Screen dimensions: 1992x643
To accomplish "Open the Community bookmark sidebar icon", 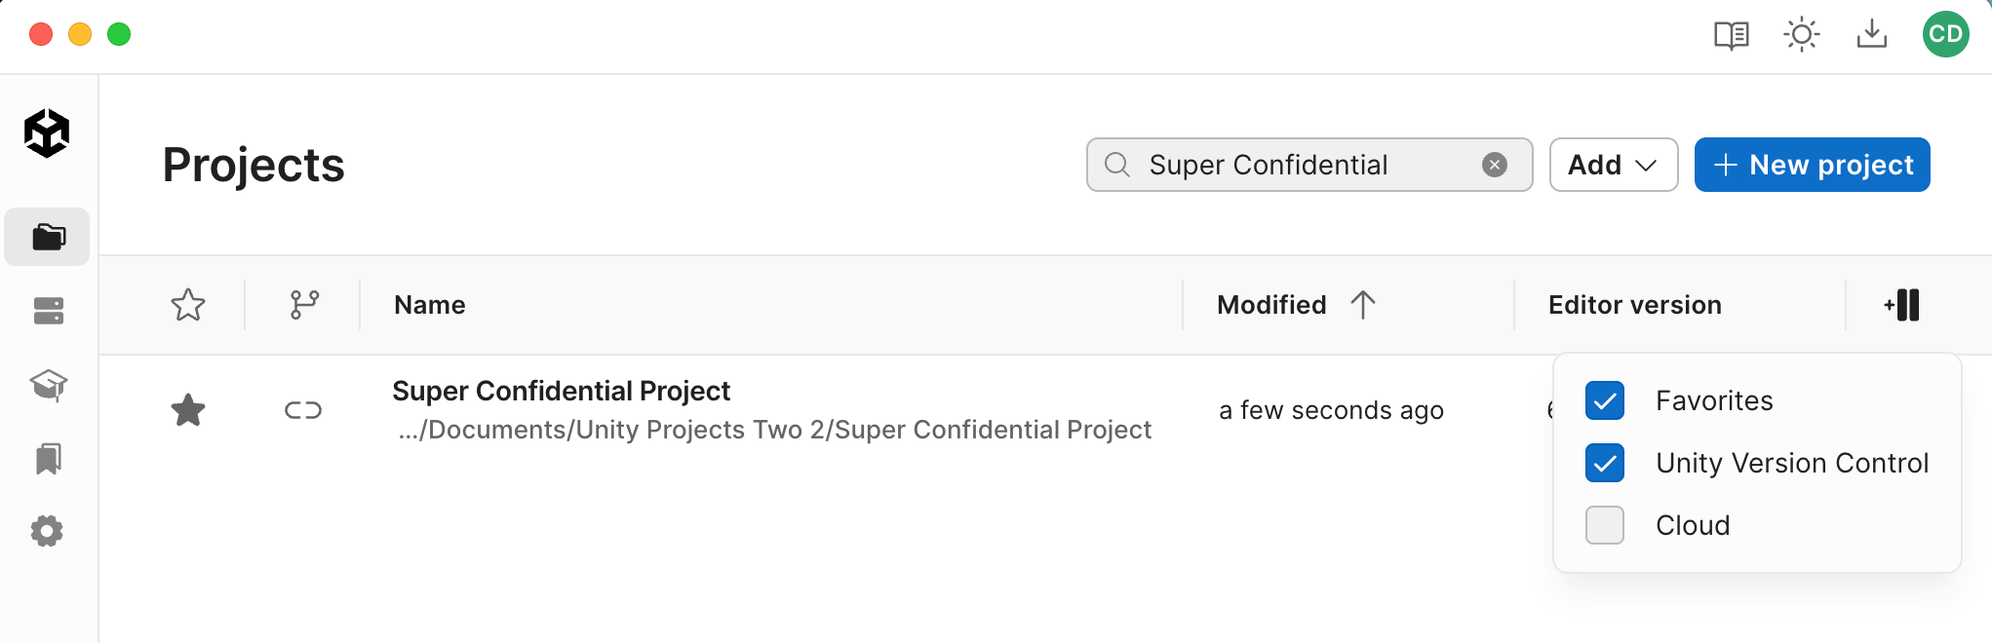I will pyautogui.click(x=48, y=458).
